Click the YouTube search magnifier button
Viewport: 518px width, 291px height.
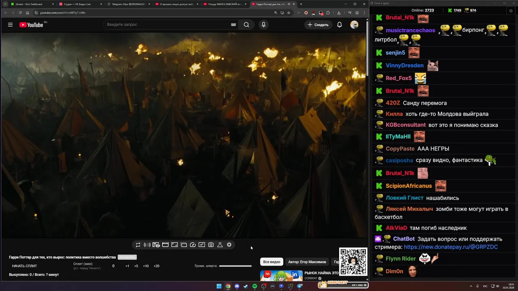point(246,25)
